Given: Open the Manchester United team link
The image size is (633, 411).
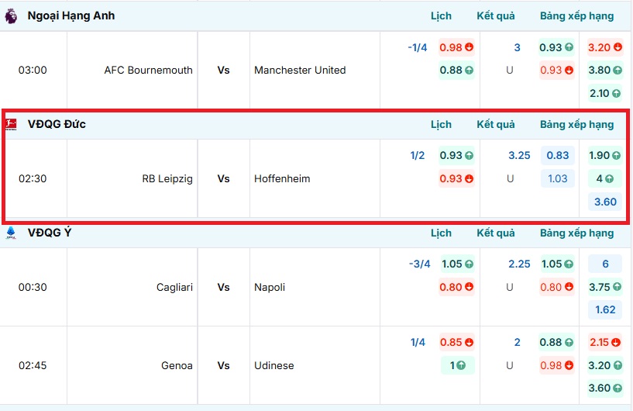Looking at the screenshot, I should (x=300, y=70).
